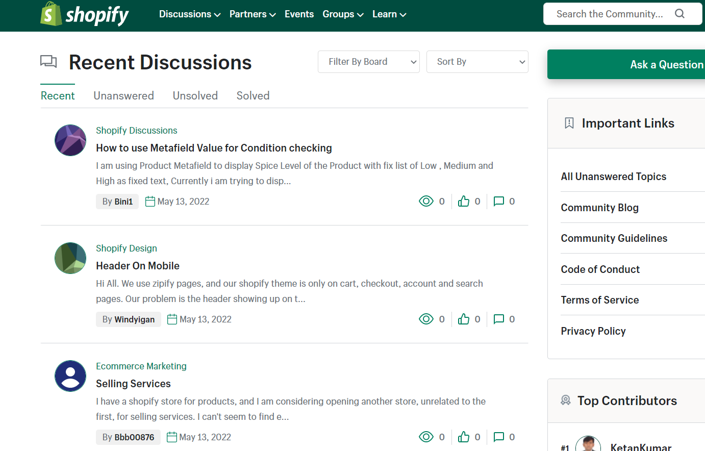Expand the Discussions menu
Screen dimensions: 705x451
(190, 14)
